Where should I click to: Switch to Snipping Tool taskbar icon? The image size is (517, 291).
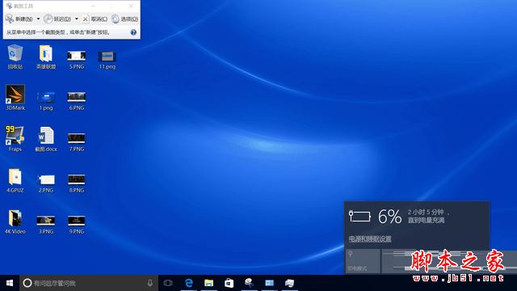pos(249,283)
